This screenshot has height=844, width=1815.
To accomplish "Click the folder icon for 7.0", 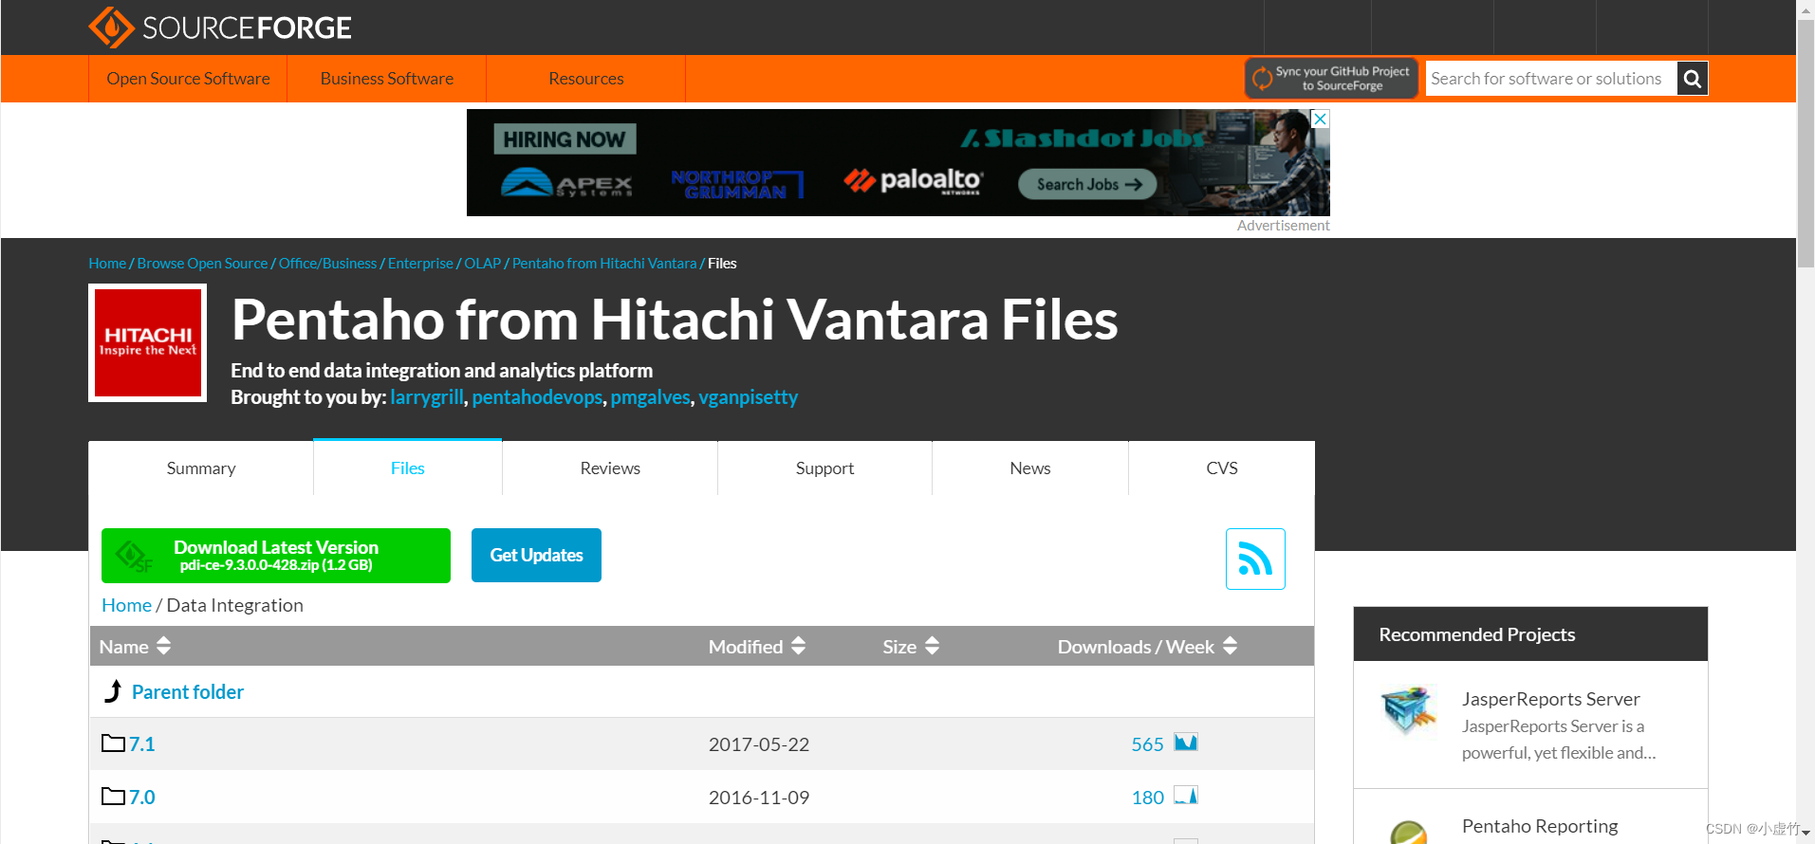I will pyautogui.click(x=113, y=797).
